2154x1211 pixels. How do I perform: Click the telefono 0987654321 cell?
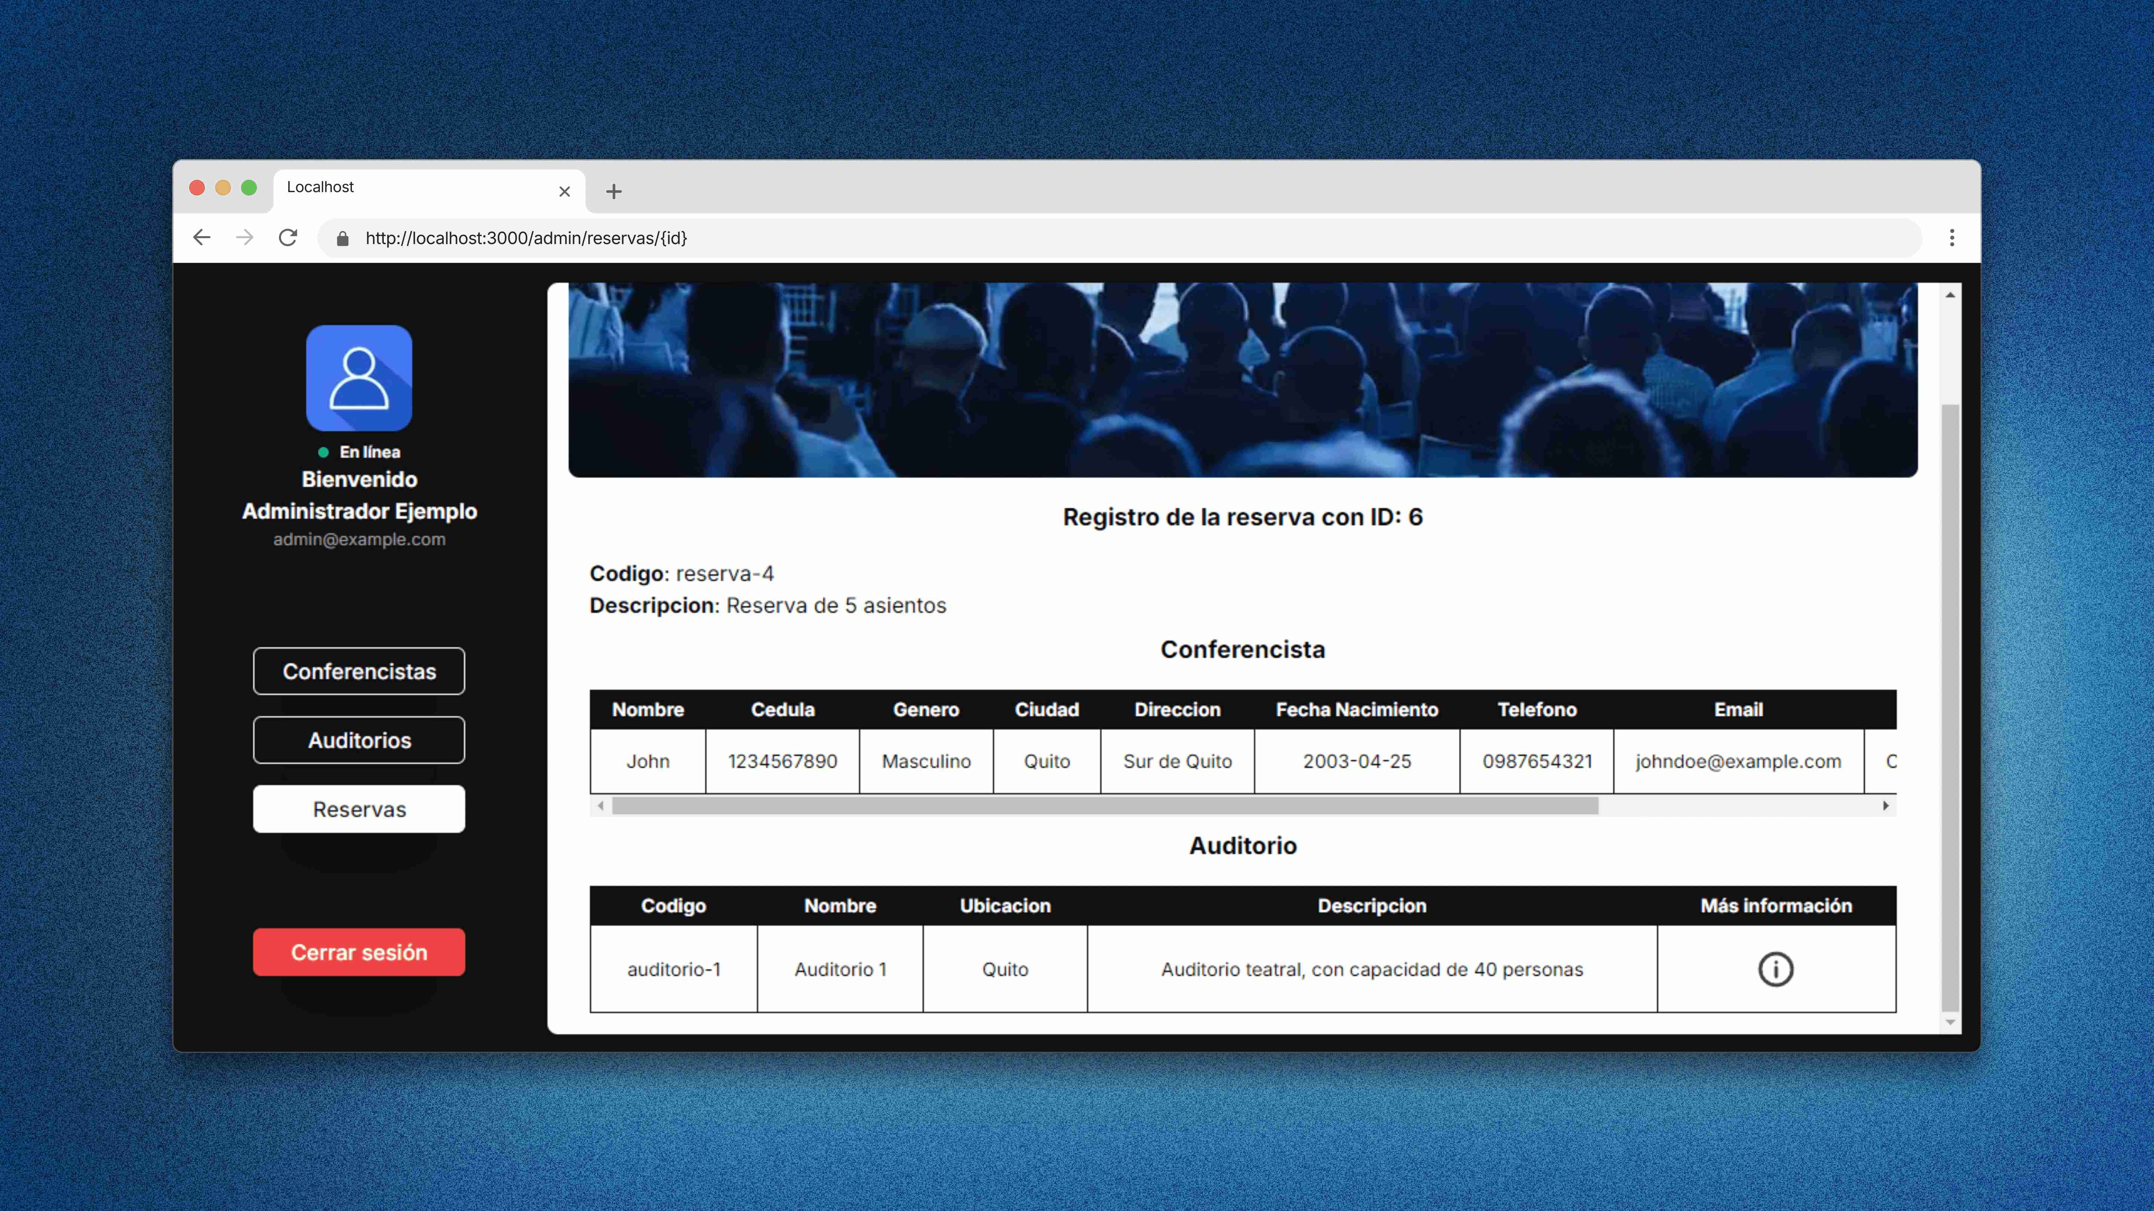pos(1537,761)
